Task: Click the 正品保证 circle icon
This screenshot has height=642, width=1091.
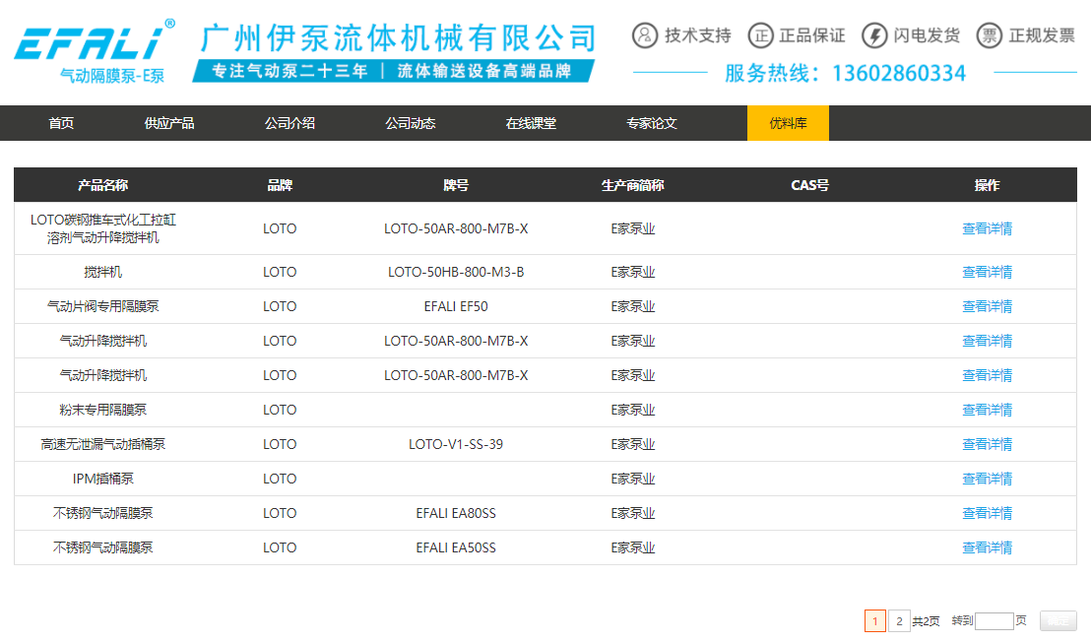Action: coord(760,34)
